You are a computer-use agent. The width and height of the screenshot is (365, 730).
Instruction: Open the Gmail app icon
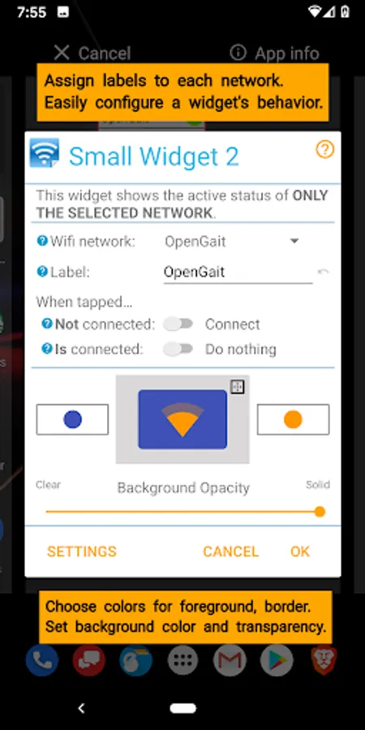coord(230,660)
